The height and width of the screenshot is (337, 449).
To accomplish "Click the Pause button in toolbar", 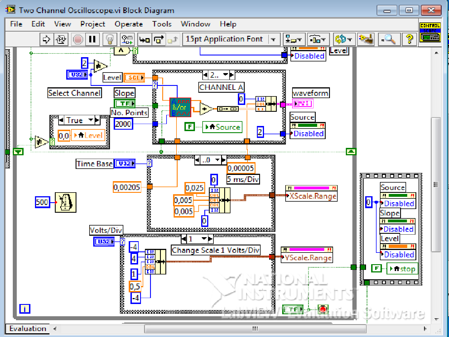I will click(92, 39).
